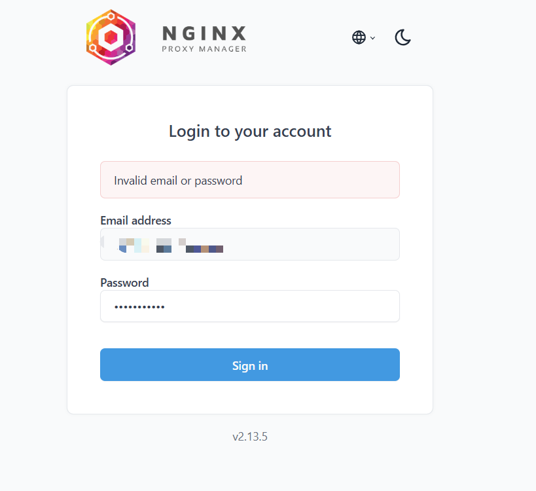Click the "Login to your account" heading
Viewport: 536px width, 491px height.
(250, 131)
